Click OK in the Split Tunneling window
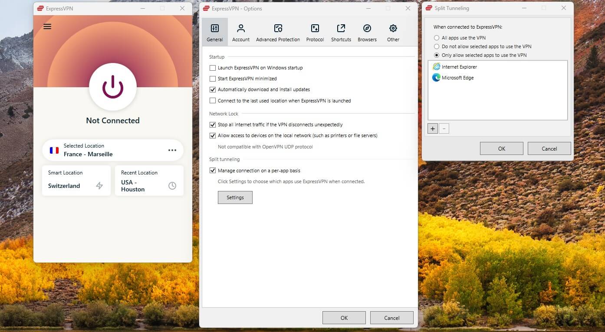 click(x=502, y=148)
